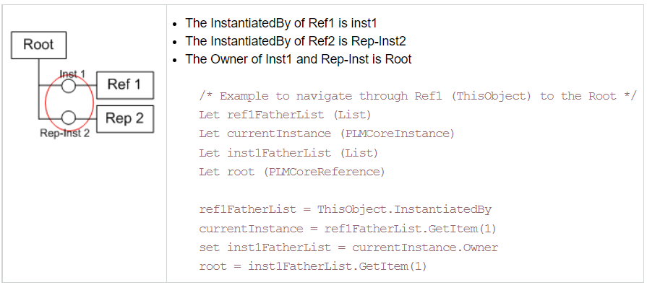Click the Inst 1 label
Image resolution: width=647 pixels, height=285 pixels.
tap(72, 74)
